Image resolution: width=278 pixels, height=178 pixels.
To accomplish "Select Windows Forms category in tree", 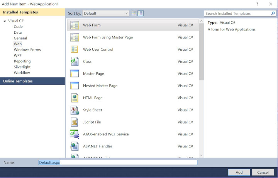I will pyautogui.click(x=27, y=50).
